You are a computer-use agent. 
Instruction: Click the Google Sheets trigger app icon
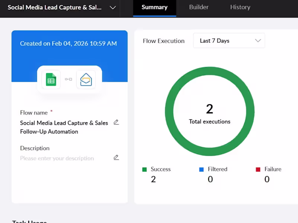pyautogui.click(x=51, y=79)
